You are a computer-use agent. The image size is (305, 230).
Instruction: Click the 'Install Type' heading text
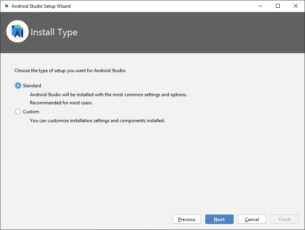(x=54, y=32)
